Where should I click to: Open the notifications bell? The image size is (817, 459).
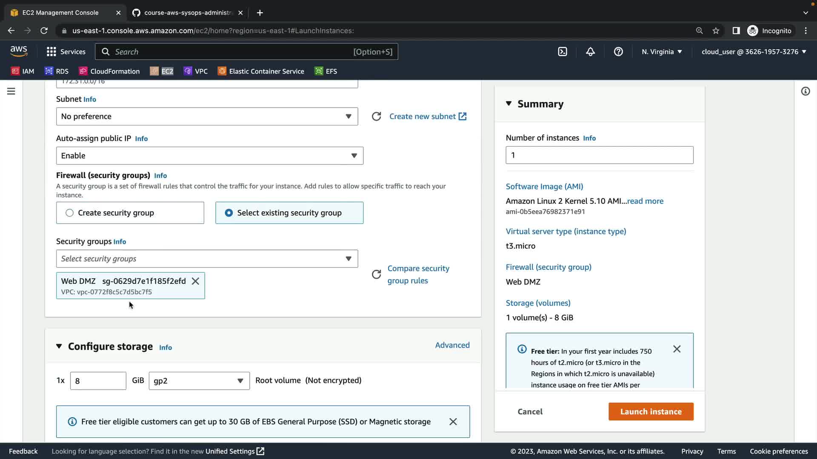pyautogui.click(x=590, y=52)
